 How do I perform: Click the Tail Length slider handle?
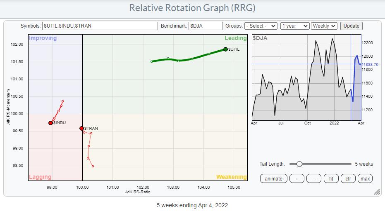(x=299, y=164)
